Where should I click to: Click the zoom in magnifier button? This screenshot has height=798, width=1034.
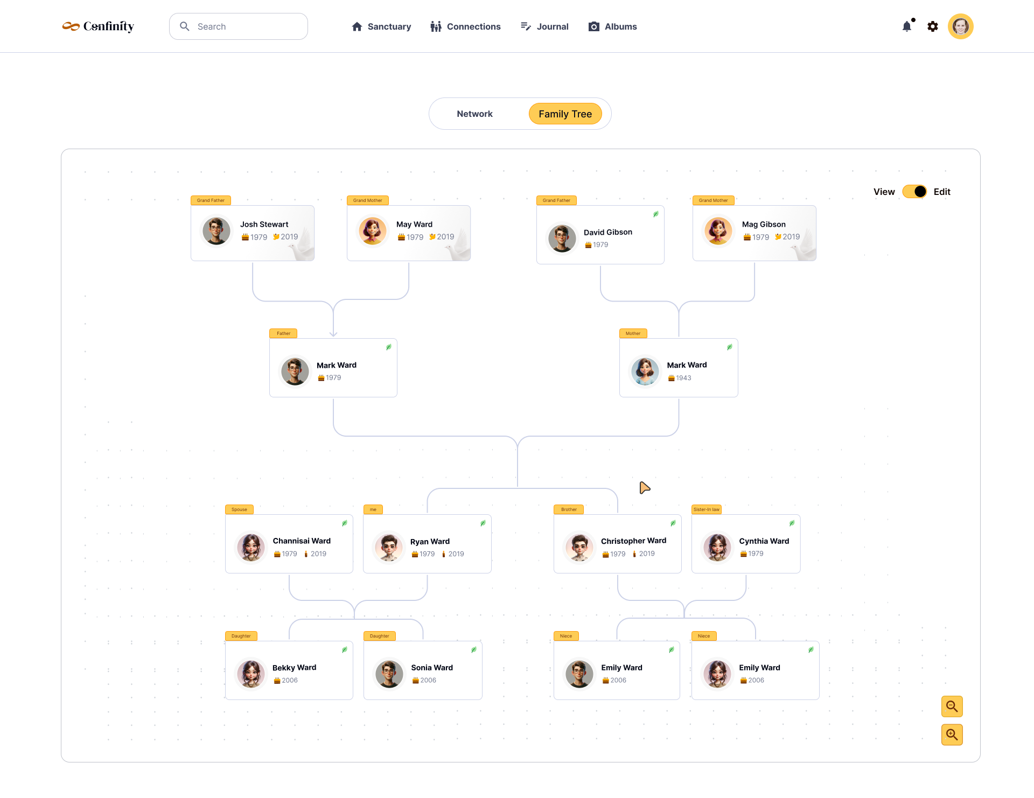(x=952, y=734)
